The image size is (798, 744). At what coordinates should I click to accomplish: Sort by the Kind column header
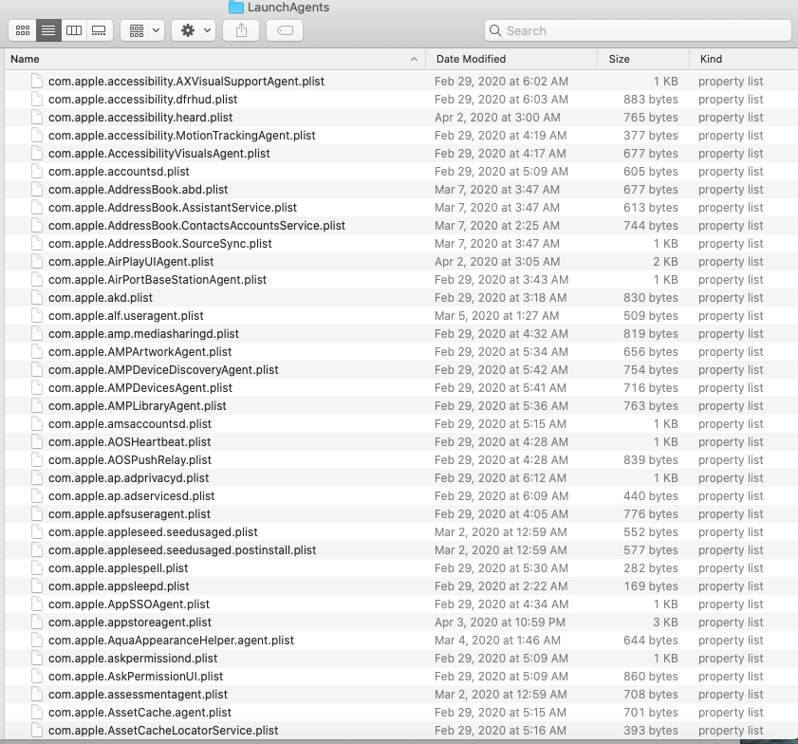tap(711, 59)
